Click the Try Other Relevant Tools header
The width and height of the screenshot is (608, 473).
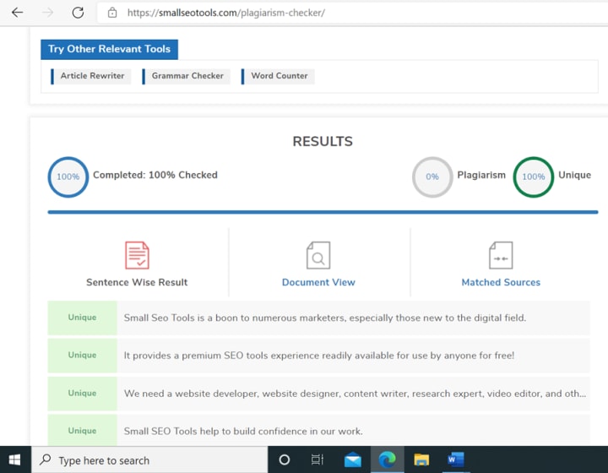tap(109, 49)
